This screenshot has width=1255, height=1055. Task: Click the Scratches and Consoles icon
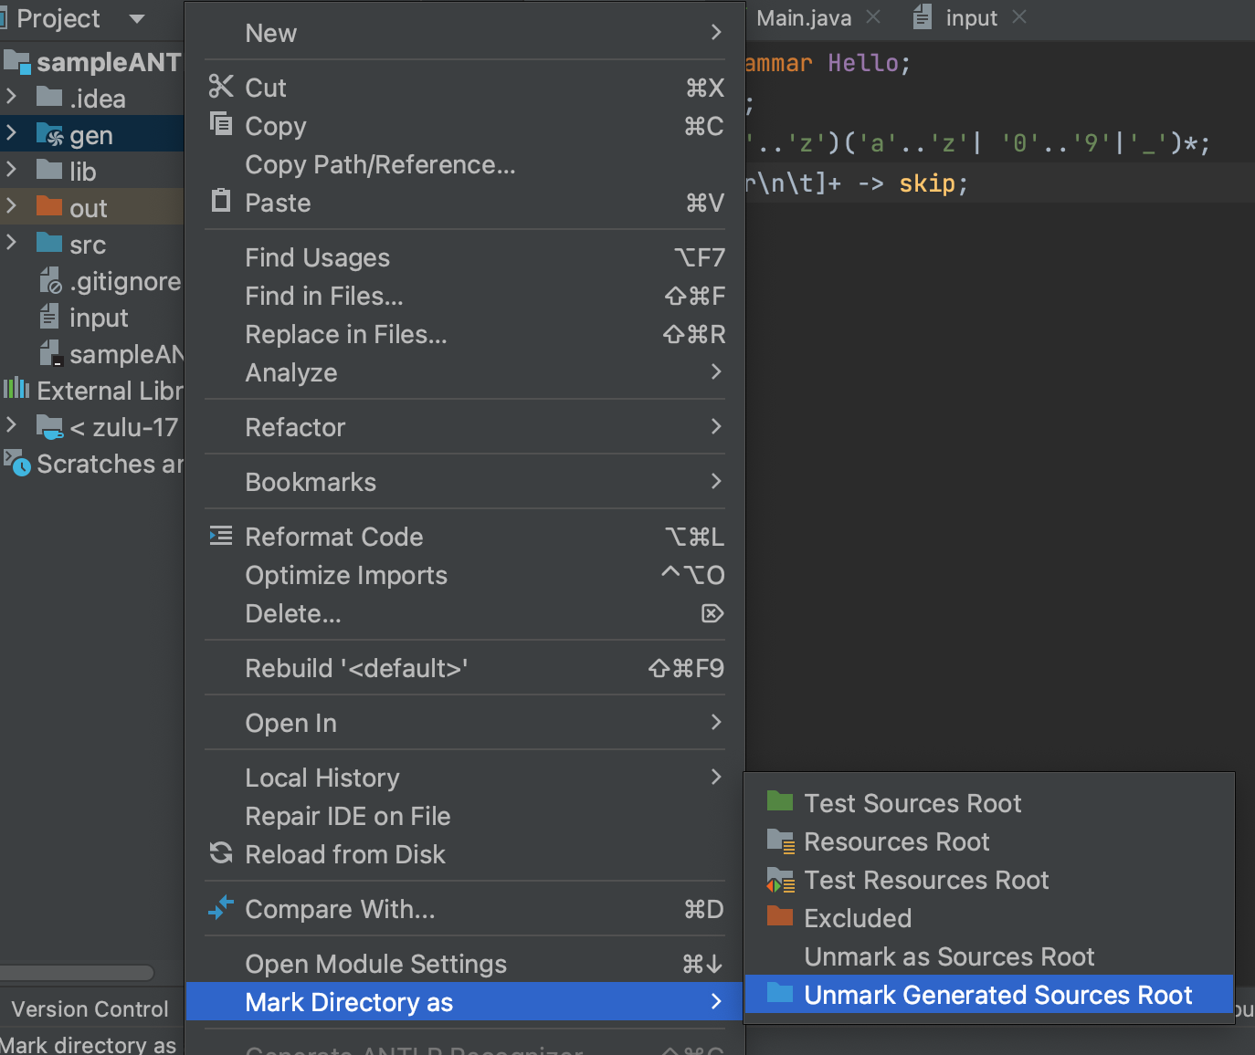17,463
